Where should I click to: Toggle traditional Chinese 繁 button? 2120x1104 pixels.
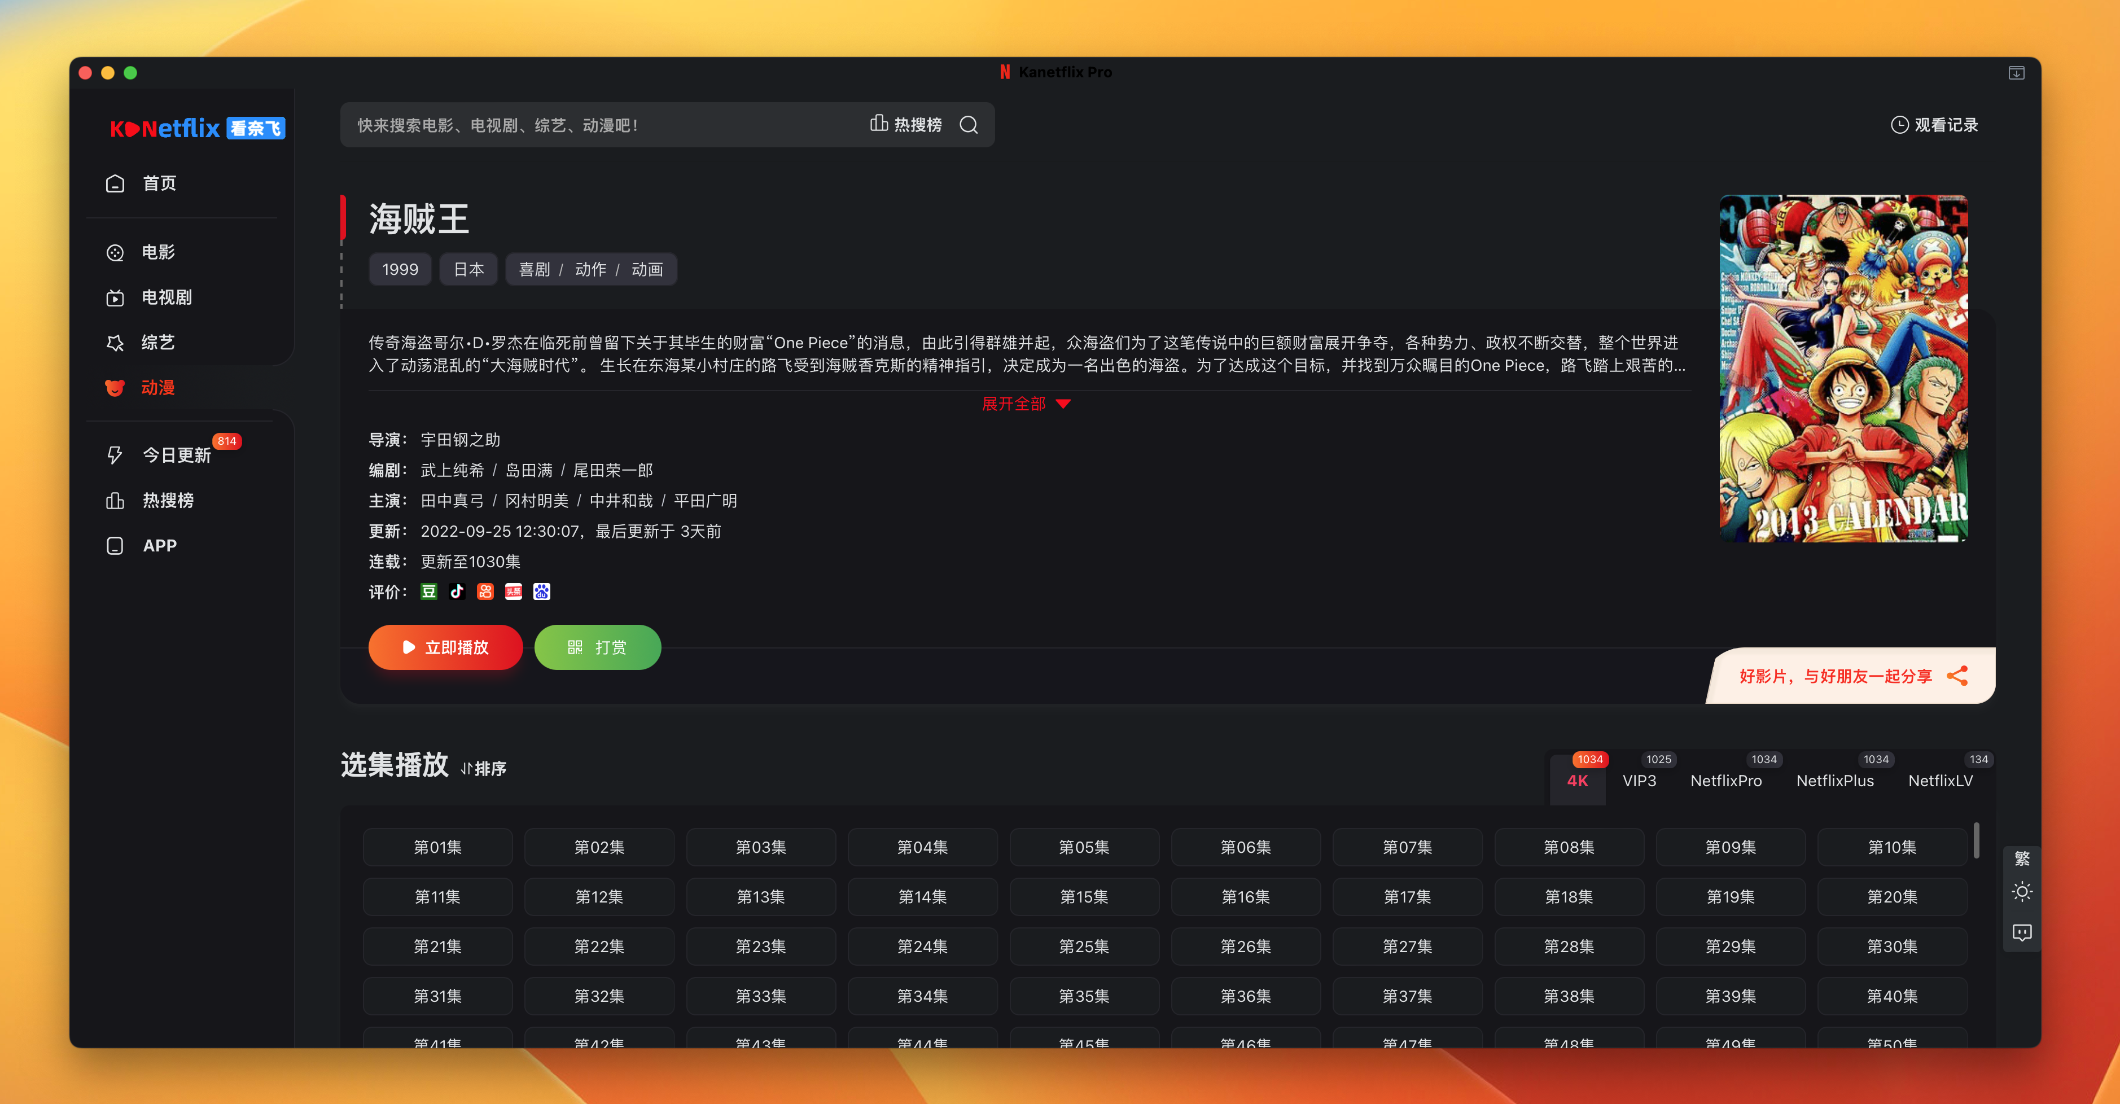tap(2021, 858)
